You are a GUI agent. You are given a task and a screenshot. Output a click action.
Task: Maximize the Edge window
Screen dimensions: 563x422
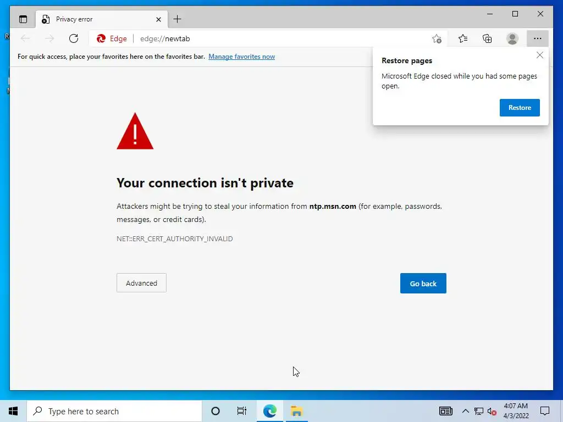click(515, 14)
